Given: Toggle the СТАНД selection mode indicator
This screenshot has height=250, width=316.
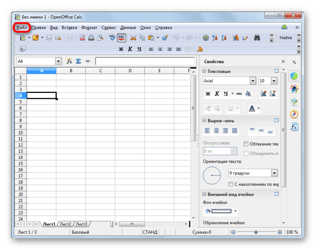Looking at the screenshot, I should (x=150, y=232).
